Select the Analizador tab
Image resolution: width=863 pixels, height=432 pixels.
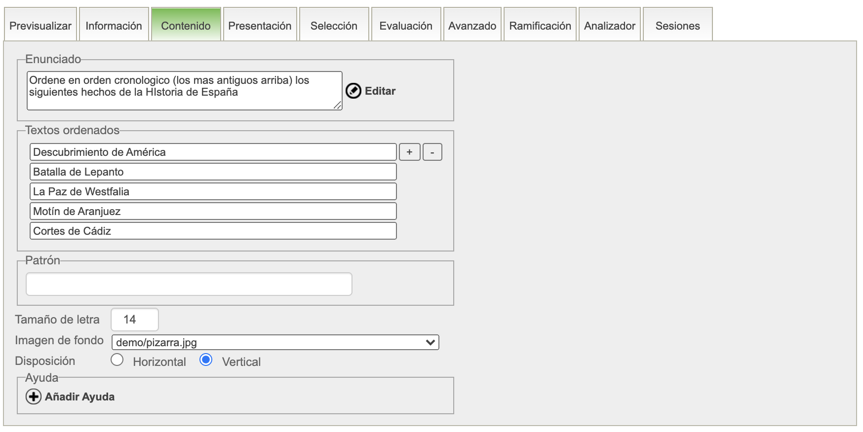click(x=609, y=26)
